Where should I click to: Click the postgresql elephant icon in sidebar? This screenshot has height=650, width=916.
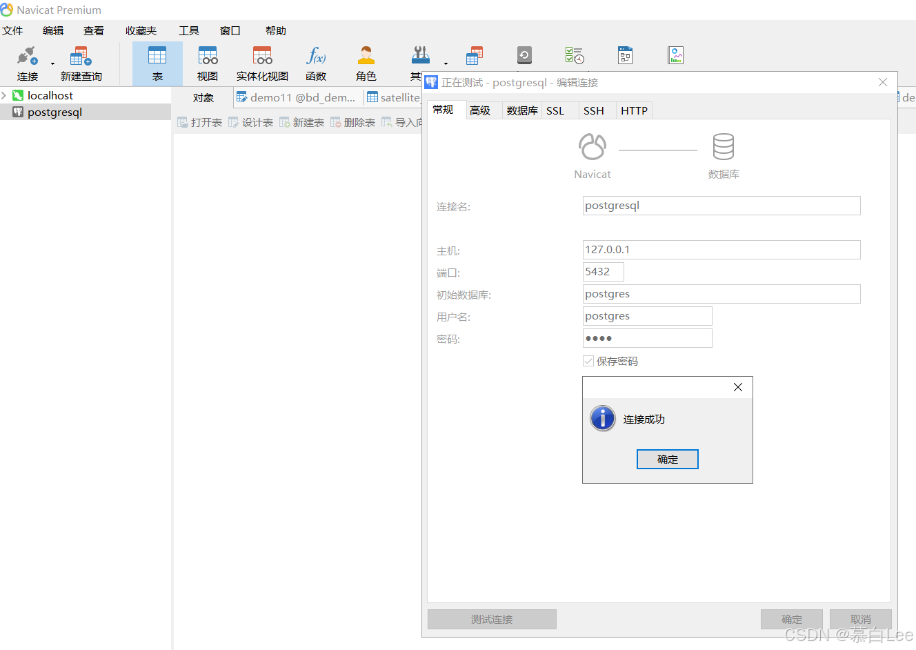[x=18, y=112]
